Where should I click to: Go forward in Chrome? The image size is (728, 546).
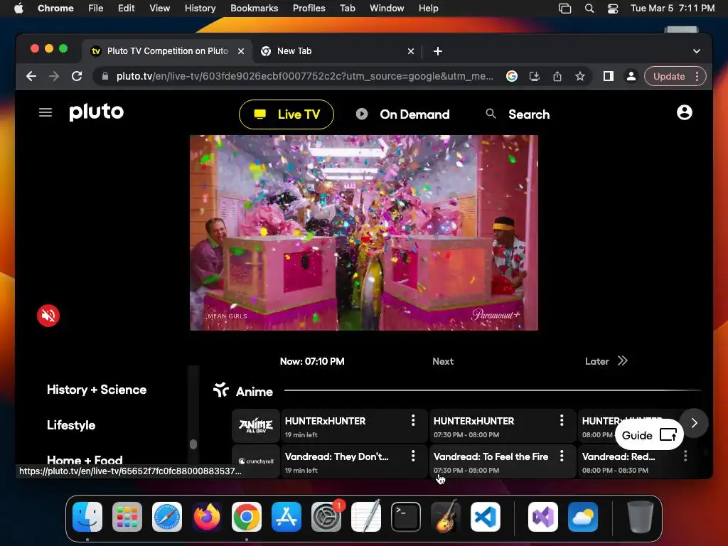[x=54, y=76]
